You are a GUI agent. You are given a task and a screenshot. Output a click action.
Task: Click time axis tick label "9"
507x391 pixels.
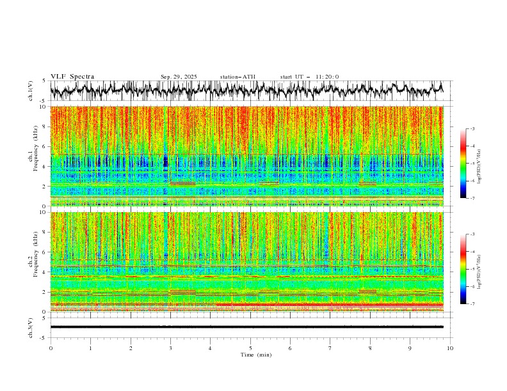(x=410, y=348)
